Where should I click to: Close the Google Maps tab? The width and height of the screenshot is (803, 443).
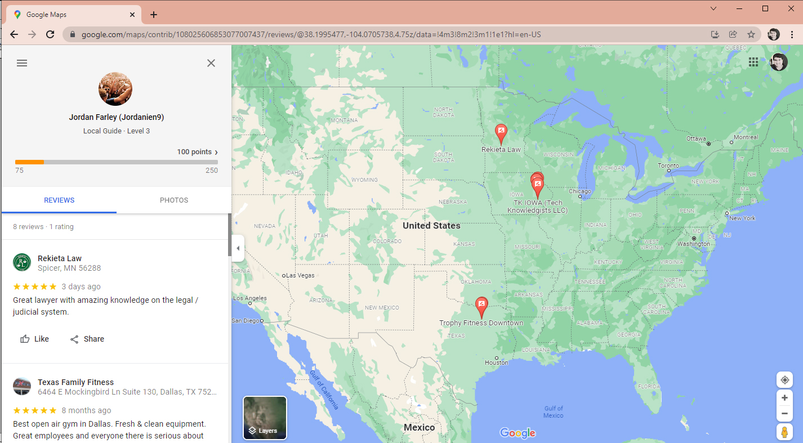click(x=133, y=15)
